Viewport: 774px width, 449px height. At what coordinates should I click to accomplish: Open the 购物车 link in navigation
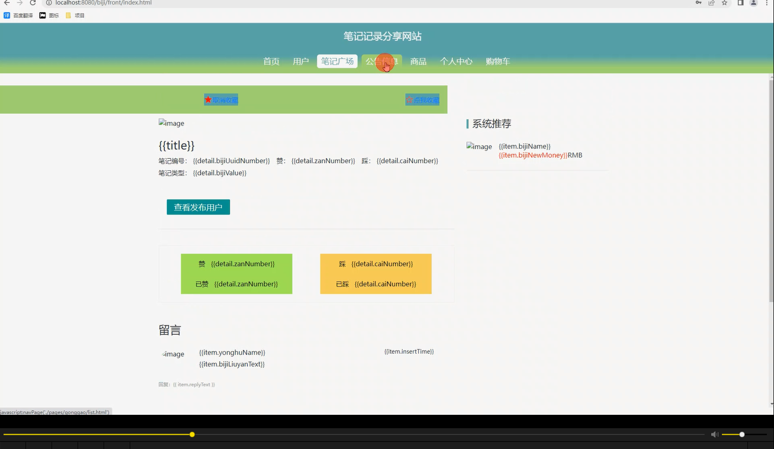pyautogui.click(x=498, y=61)
